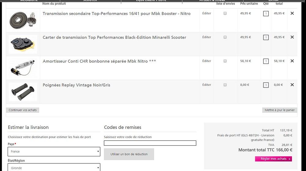Click Utiliser un bon de réduction
This screenshot has width=306, height=171.
(129, 154)
